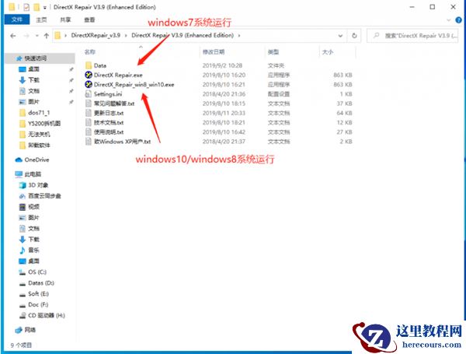Click the 2019/8/10 16:20 date cell
The image size is (466, 354).
click(224, 75)
